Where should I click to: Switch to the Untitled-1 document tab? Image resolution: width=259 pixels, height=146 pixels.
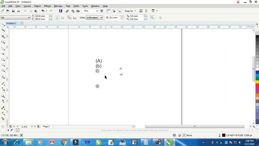point(11,24)
